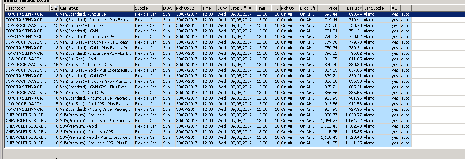This screenshot has width=465, height=159.
Task: Click the DOW header before Drop Off At
Action: tap(223, 8)
